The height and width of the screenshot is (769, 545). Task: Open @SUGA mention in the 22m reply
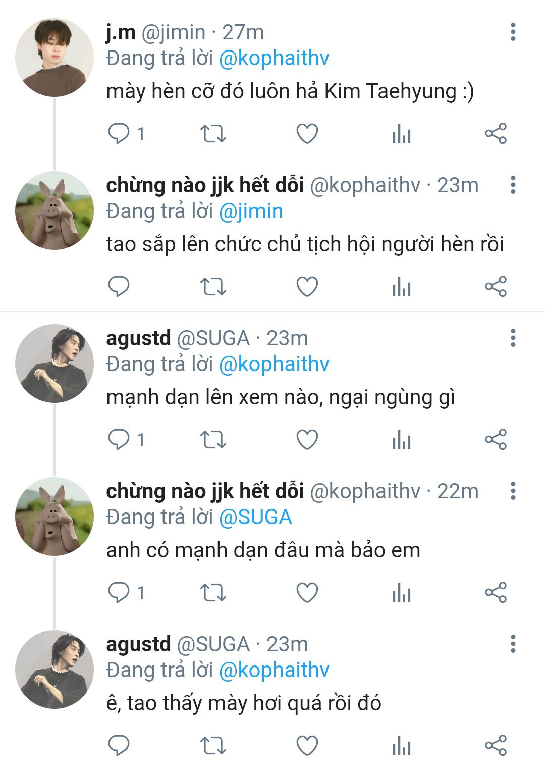(x=255, y=517)
